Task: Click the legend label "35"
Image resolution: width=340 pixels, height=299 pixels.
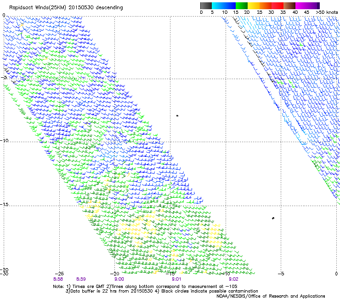Action: click(x=283, y=12)
